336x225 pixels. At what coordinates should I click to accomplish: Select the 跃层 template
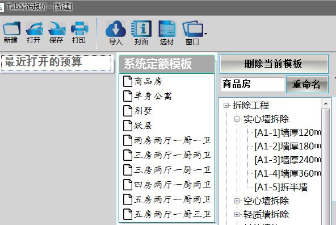point(143,126)
